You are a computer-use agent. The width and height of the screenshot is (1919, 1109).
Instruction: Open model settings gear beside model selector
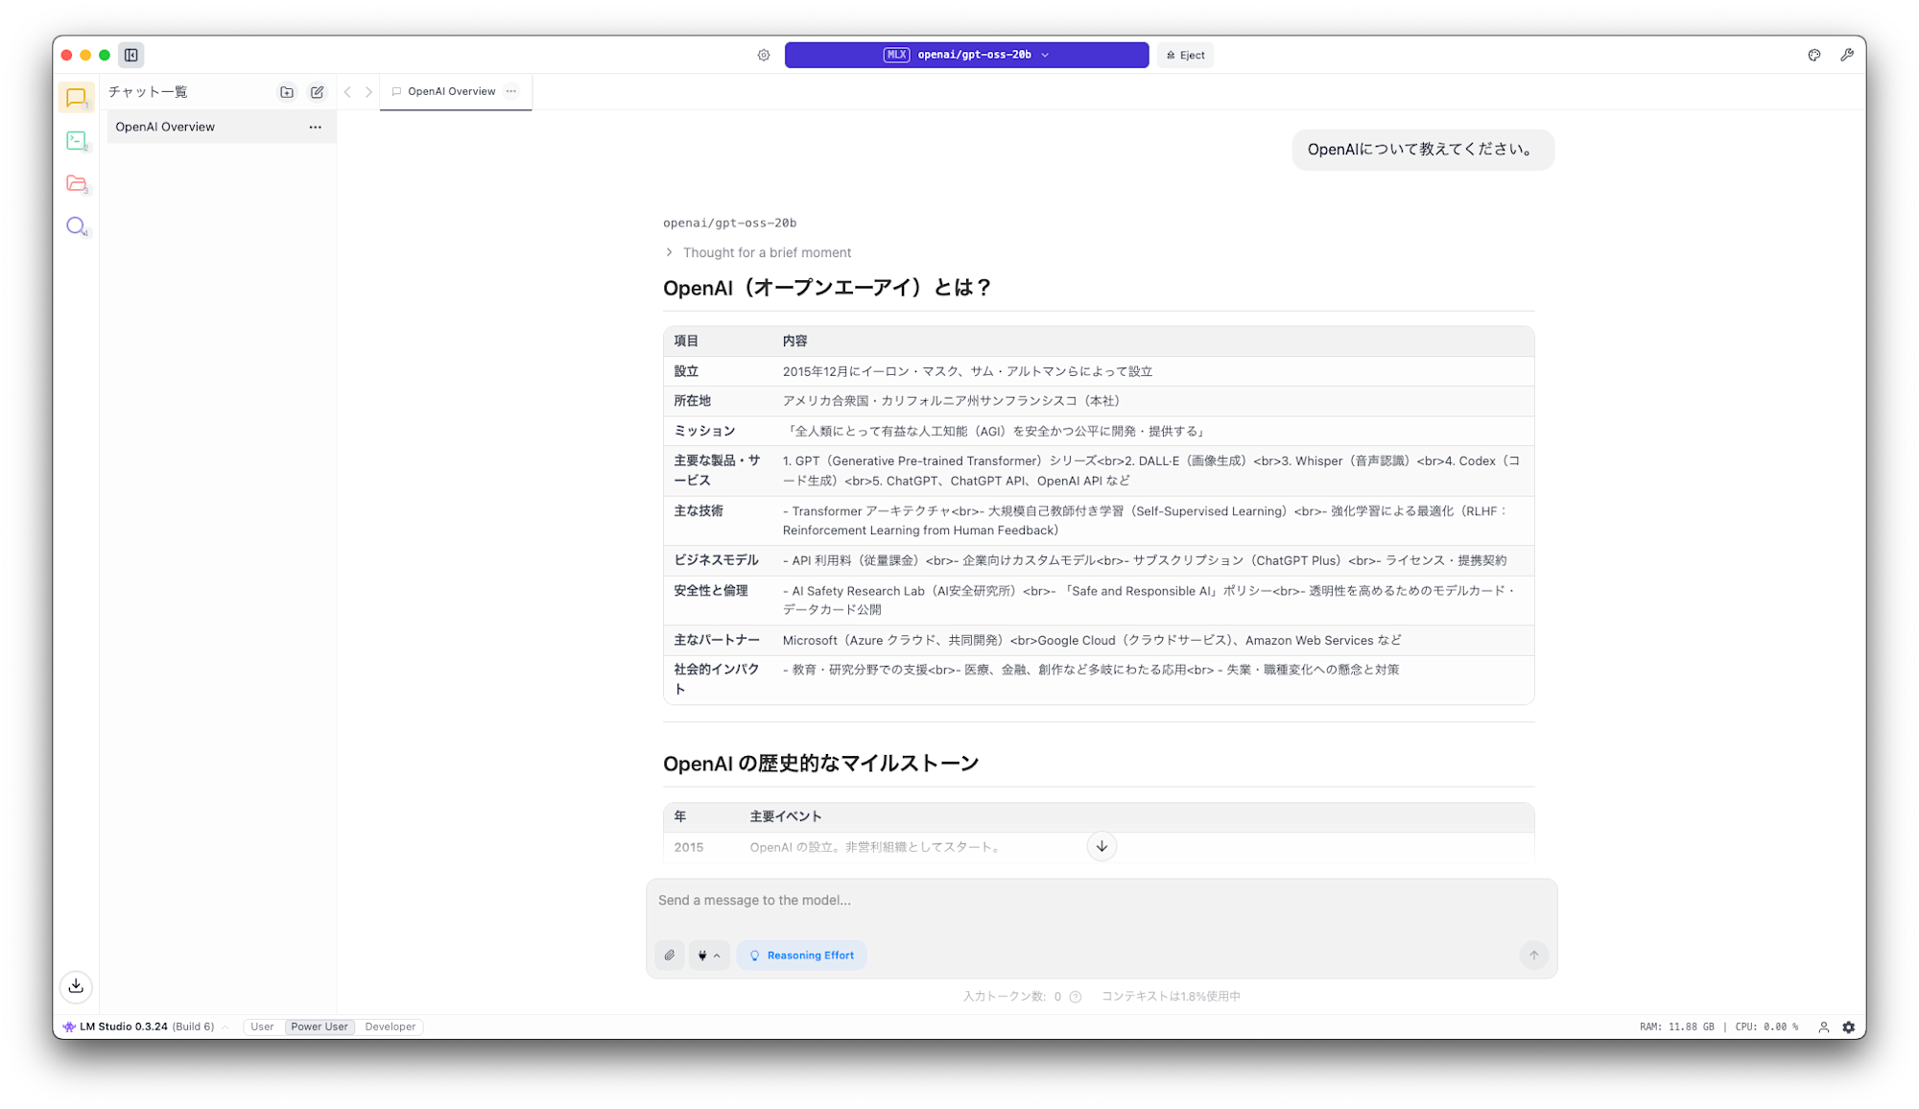click(764, 55)
